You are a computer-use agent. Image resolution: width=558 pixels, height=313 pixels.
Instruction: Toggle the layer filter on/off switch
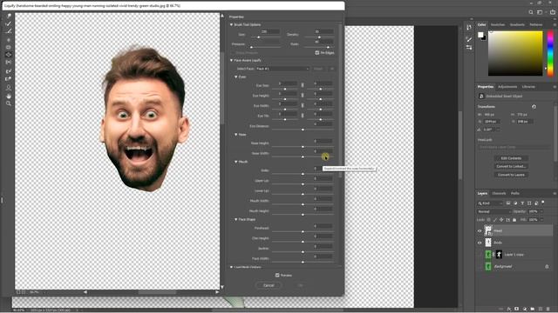click(x=543, y=203)
